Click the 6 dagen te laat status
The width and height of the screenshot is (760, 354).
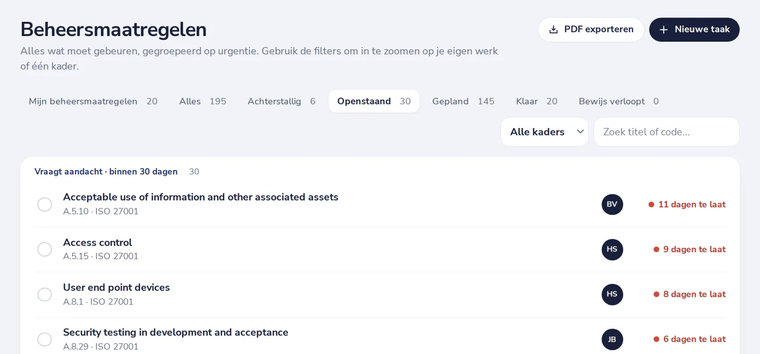pos(690,339)
